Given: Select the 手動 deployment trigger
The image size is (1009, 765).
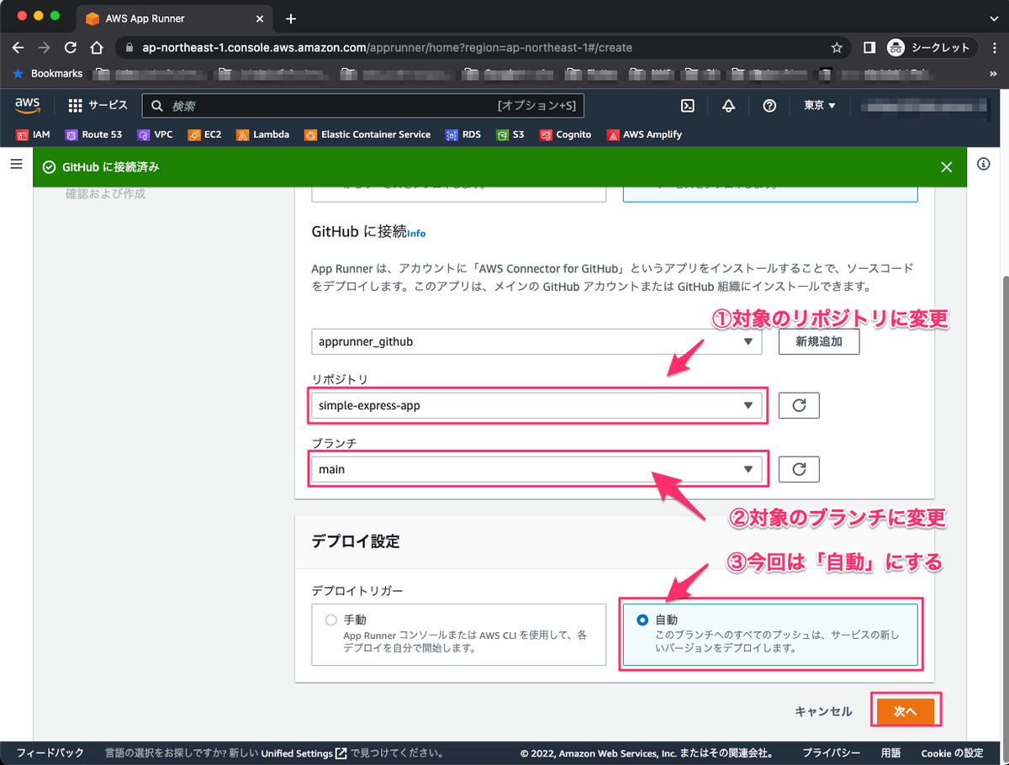Looking at the screenshot, I should (330, 620).
